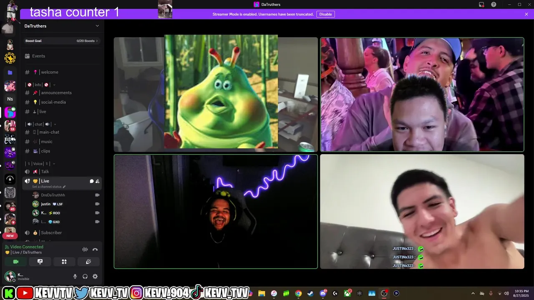
Task: Open Steam on the taskbar
Action: pos(310,293)
